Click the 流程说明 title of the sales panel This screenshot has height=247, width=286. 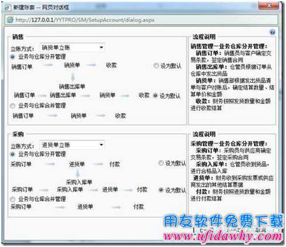[x=204, y=37]
